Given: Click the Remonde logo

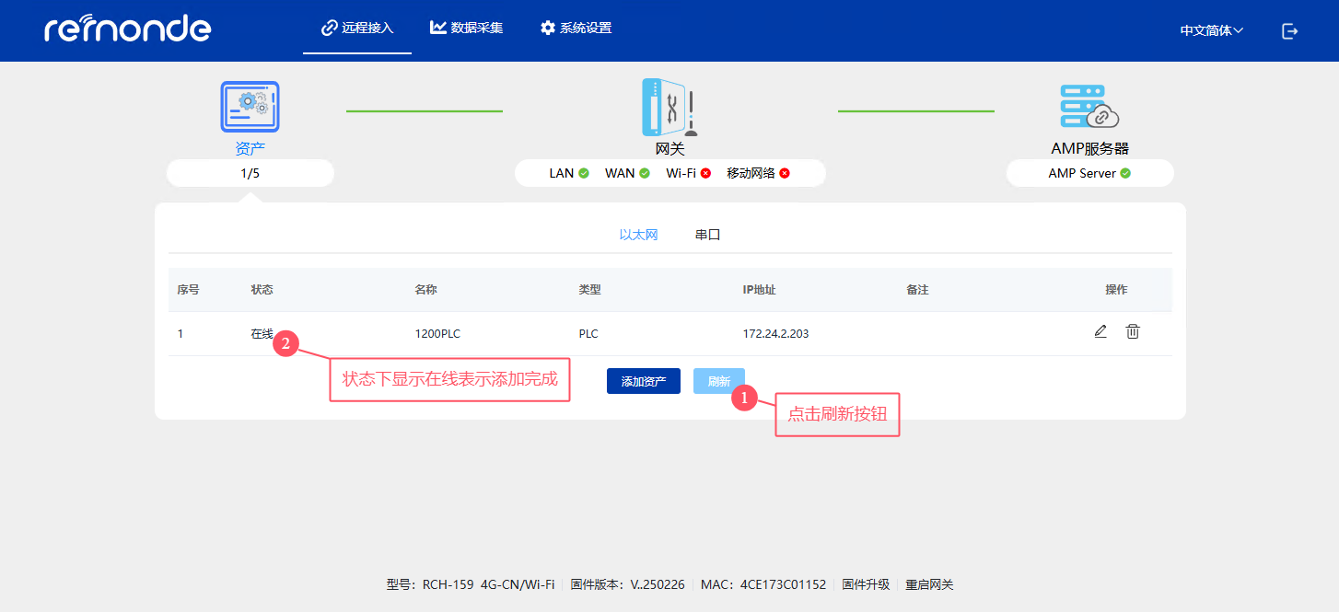Looking at the screenshot, I should [127, 29].
